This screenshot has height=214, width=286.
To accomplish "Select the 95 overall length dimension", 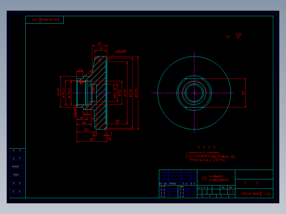I will coord(92,139).
